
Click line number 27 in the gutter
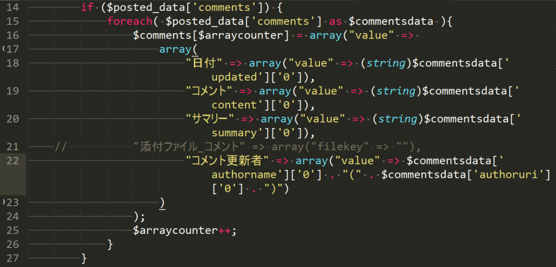(13, 258)
